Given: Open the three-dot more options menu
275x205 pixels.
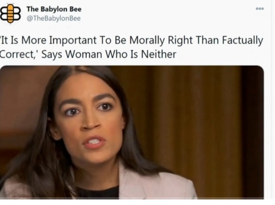Looking at the screenshot, I should point(260,9).
